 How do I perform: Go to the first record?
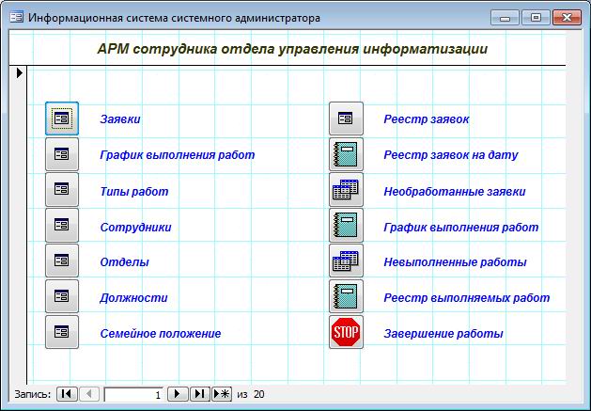(x=66, y=394)
